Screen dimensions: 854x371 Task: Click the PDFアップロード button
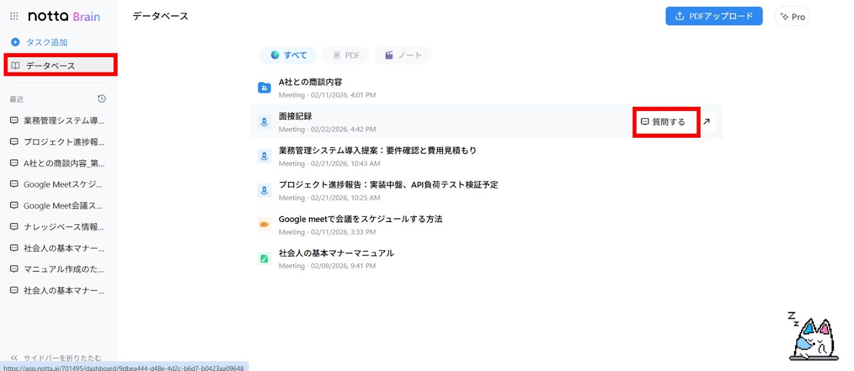pyautogui.click(x=714, y=17)
